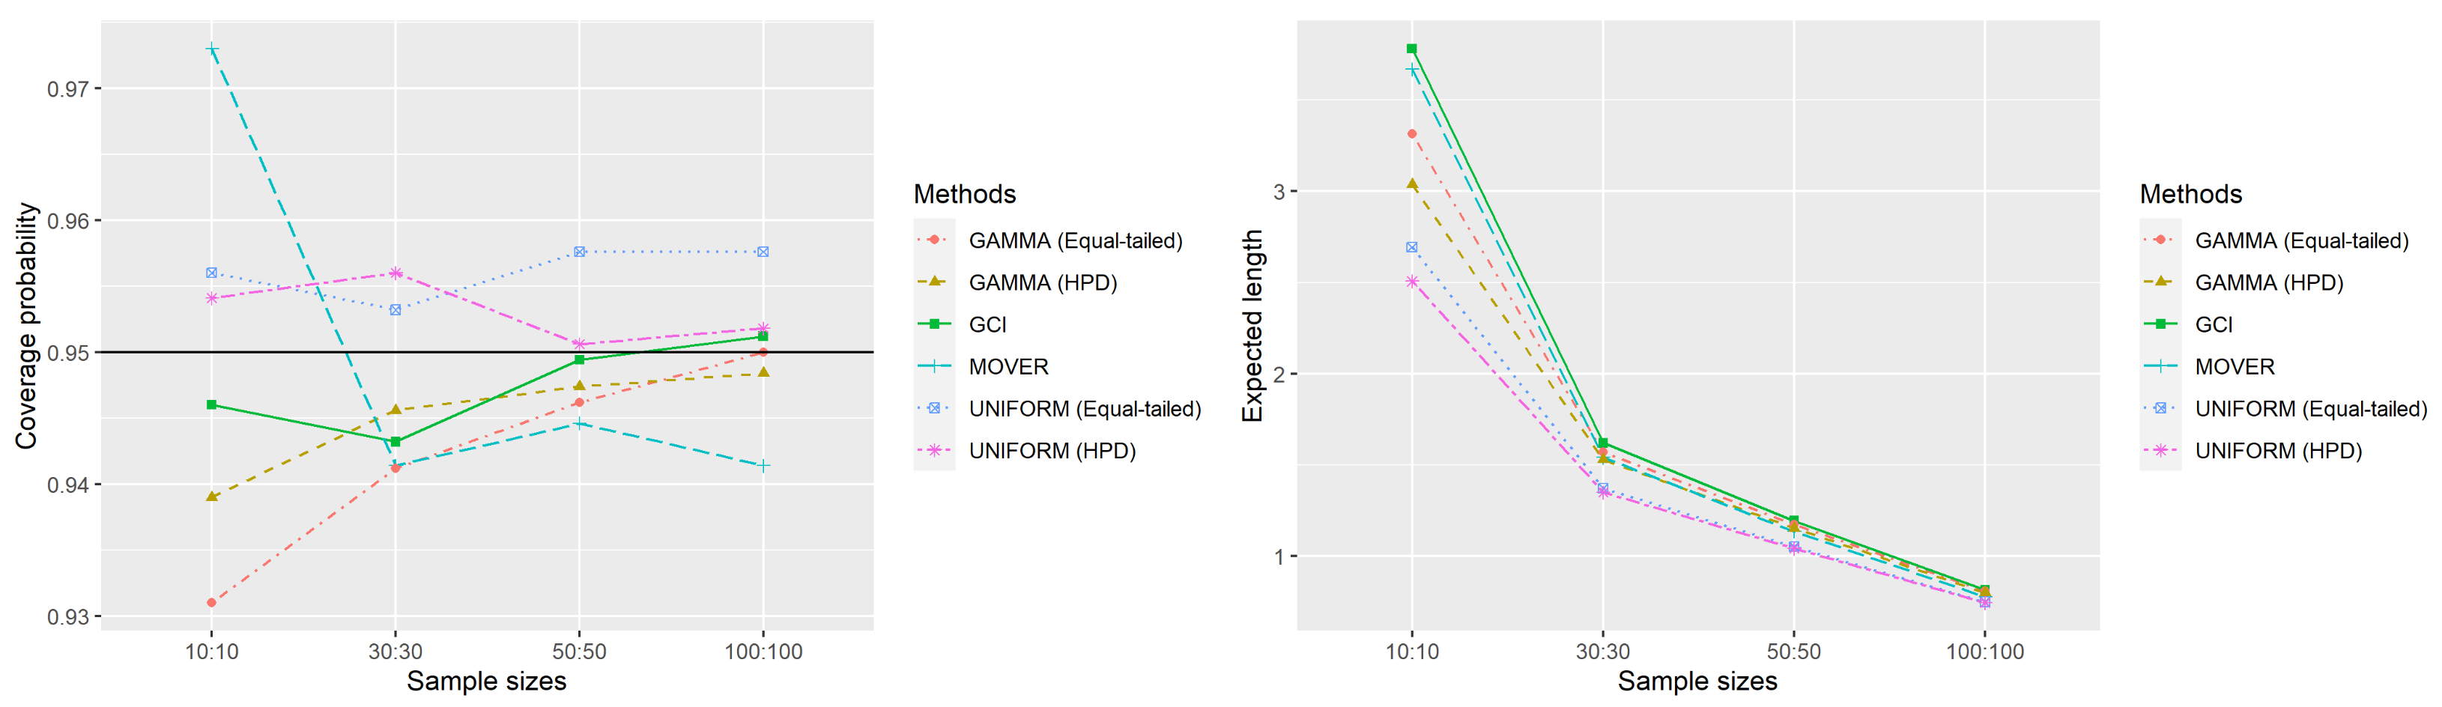Click the "100:100" tick label on length plot
Viewport: 2442px width, 707px height.
[x=1984, y=652]
